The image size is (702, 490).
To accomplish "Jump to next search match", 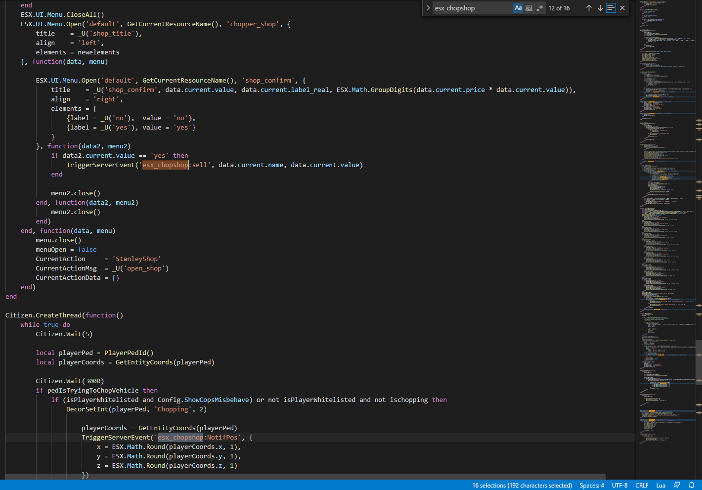I will click(x=600, y=8).
